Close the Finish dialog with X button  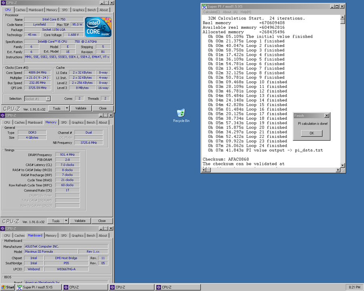tap(326, 116)
